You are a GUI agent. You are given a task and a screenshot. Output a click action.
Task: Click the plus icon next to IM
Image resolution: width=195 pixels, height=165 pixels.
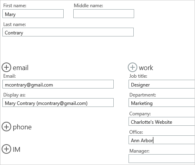point(6,149)
